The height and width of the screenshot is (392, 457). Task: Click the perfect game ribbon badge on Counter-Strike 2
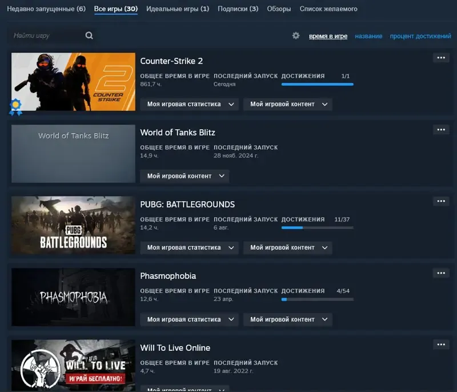[x=15, y=107]
